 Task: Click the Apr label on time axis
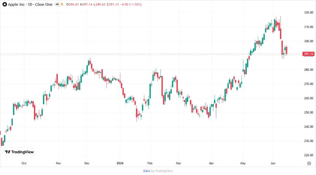click(211, 163)
